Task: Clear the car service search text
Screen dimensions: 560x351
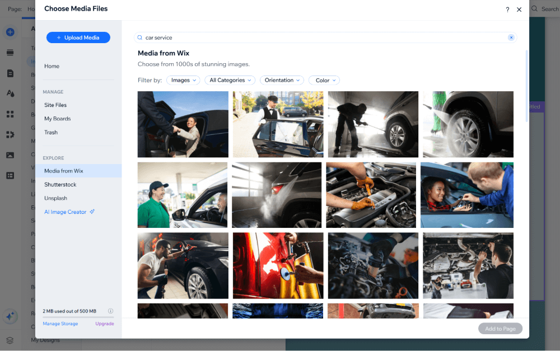Action: (x=511, y=38)
